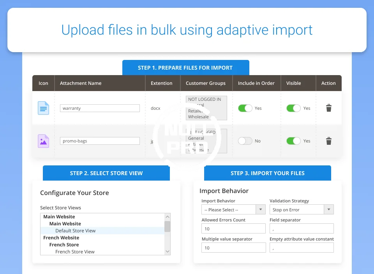Delete the promo-bags attachment with trash icon
Viewport: 374px width, 274px height.
coord(328,141)
